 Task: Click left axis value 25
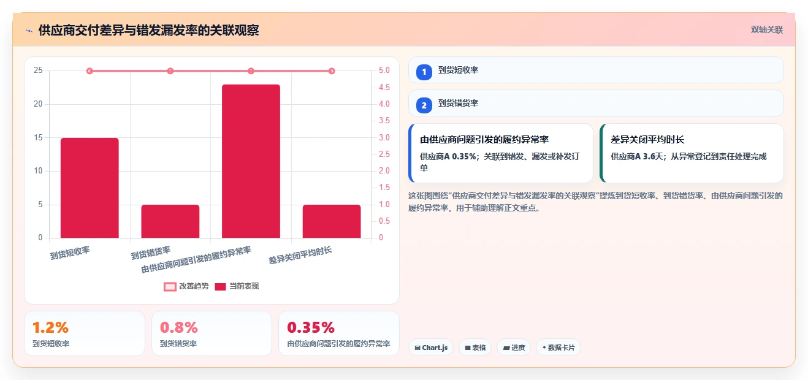[x=38, y=70]
